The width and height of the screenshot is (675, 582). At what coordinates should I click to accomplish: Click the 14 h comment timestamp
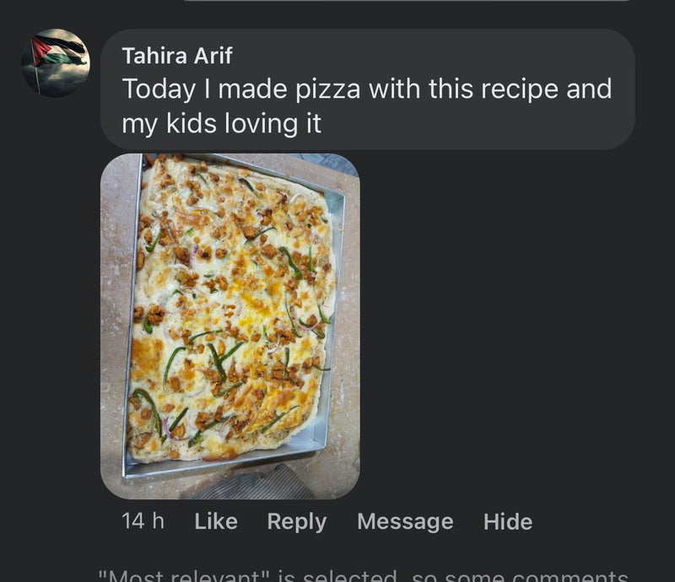point(143,522)
